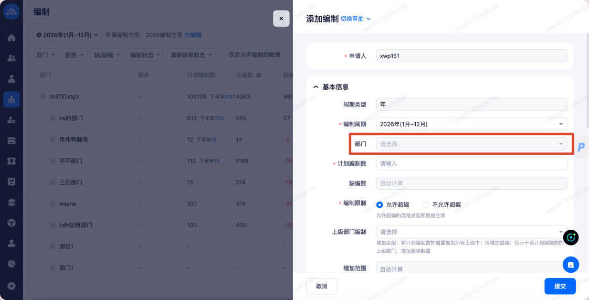Click the blue floating chat button
589x300 pixels.
[x=571, y=264]
